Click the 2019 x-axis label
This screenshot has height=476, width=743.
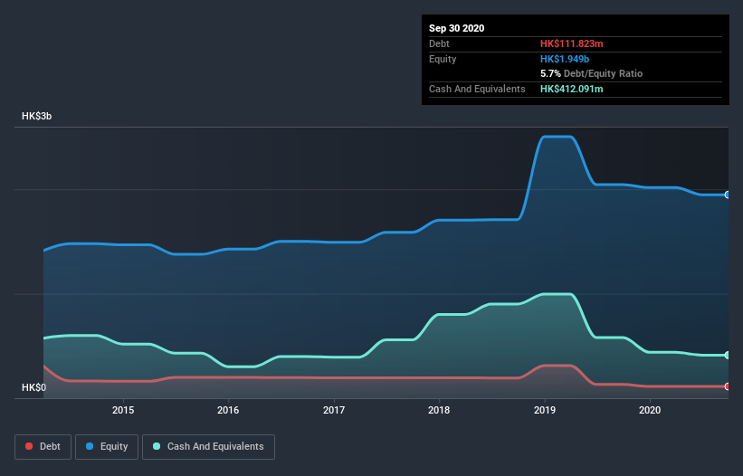coord(545,410)
